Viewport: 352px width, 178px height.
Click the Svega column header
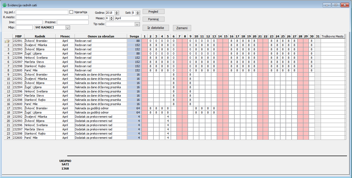pyautogui.click(x=134, y=36)
